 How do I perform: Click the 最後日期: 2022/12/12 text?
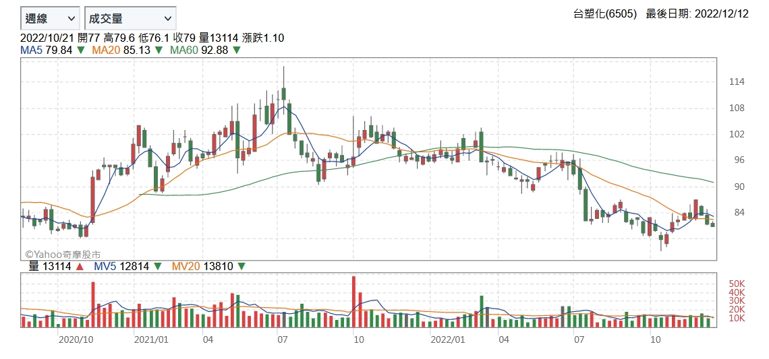tap(697, 13)
